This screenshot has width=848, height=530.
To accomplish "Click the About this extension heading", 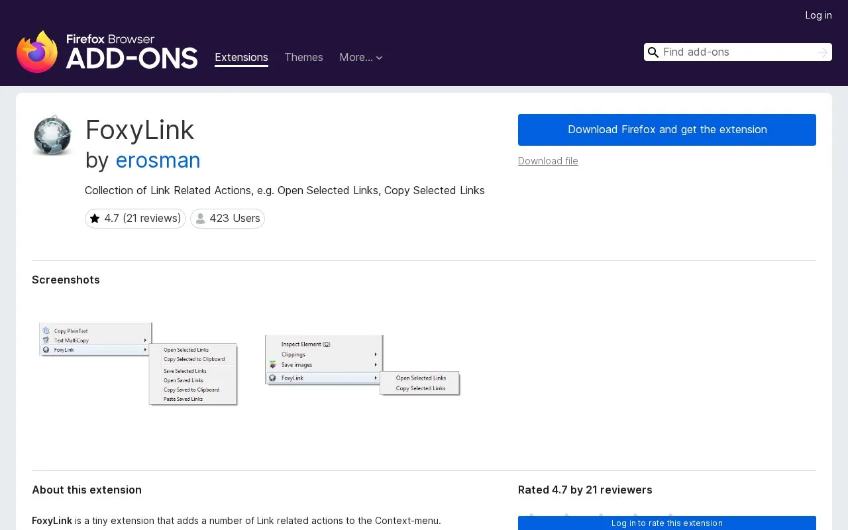I will coord(87,490).
